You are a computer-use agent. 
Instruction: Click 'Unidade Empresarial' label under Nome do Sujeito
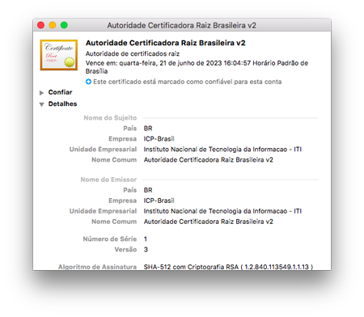pyautogui.click(x=103, y=150)
